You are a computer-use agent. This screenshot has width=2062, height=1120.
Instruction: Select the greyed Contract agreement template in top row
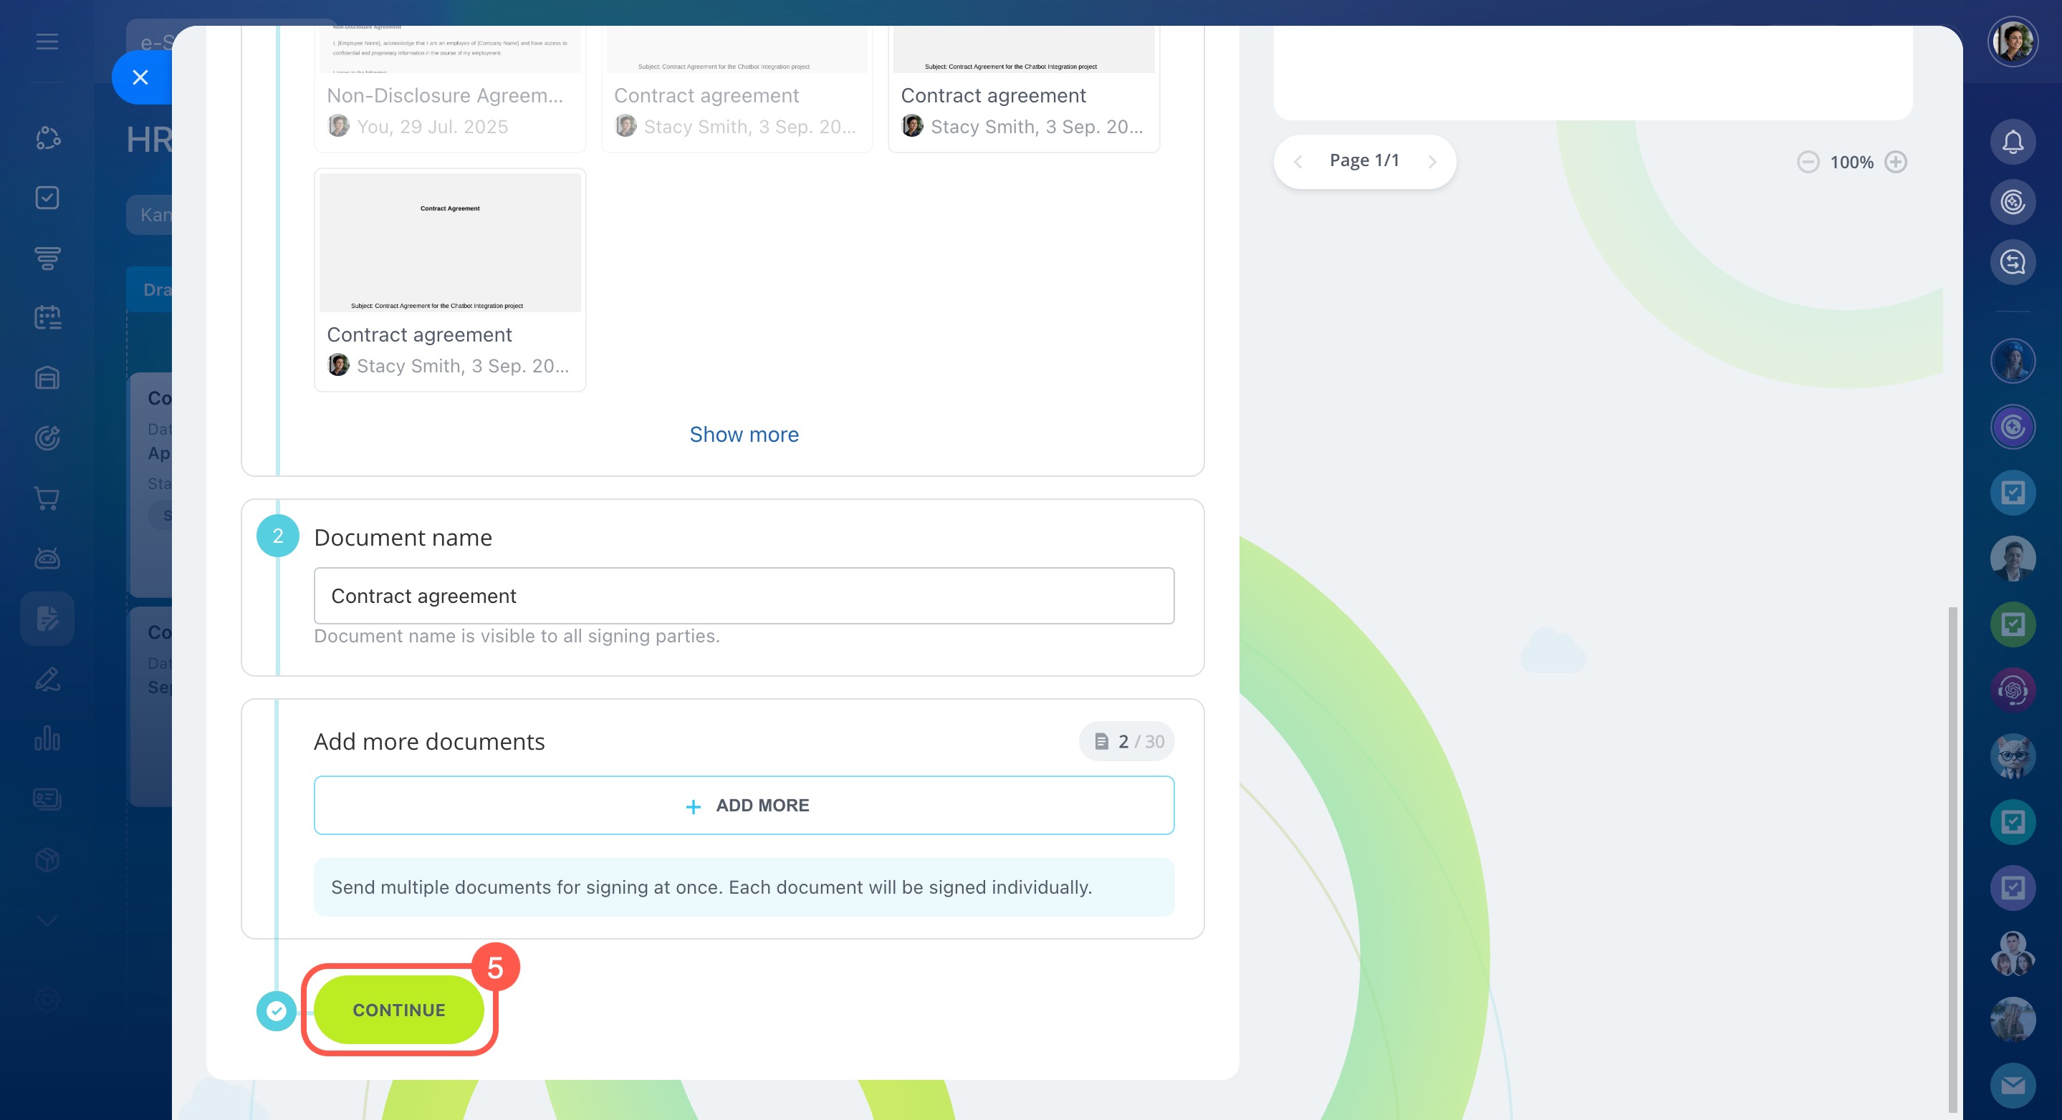737,88
